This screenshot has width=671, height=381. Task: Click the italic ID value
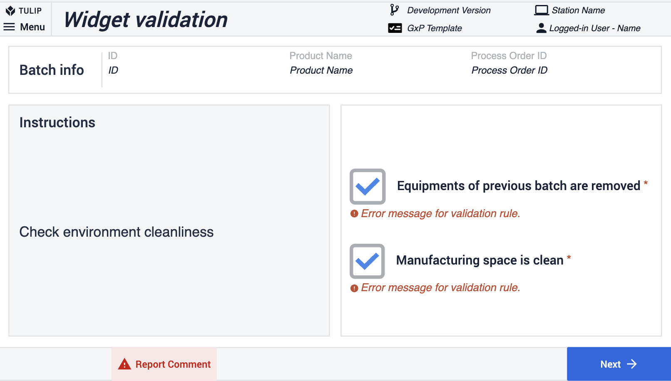tap(113, 70)
